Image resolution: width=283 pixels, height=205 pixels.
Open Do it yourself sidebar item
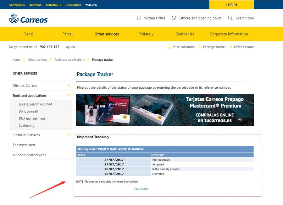(x=29, y=111)
